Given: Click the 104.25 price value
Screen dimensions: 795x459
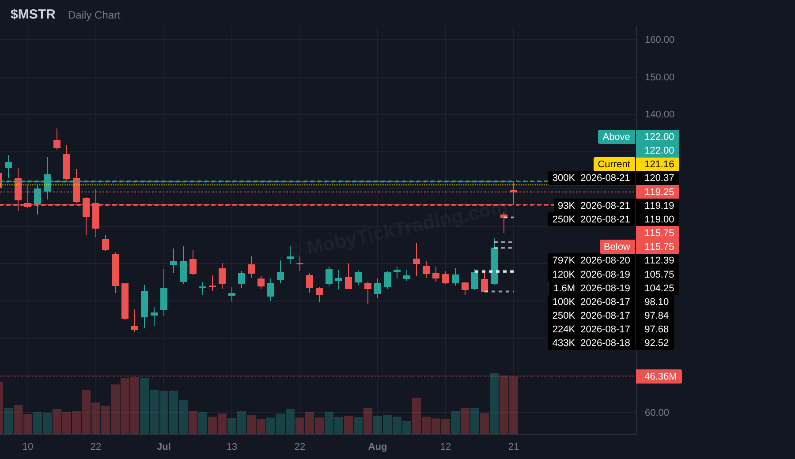Looking at the screenshot, I should coord(658,288).
